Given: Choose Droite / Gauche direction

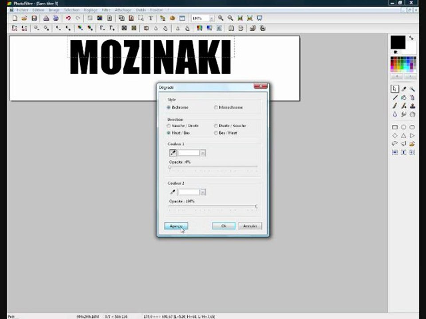Looking at the screenshot, I should pyautogui.click(x=230, y=126).
